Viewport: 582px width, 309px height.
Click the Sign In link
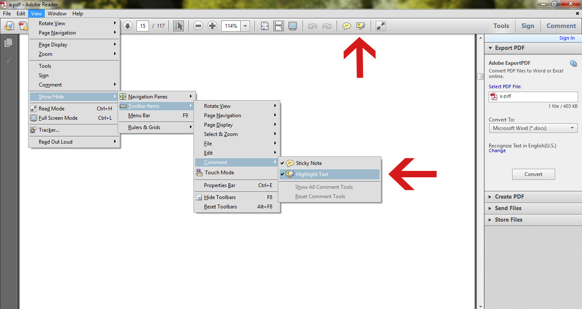(567, 38)
